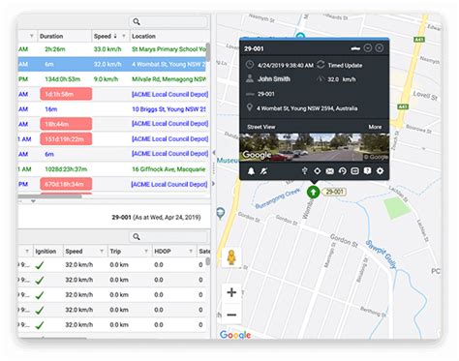Image resolution: width=459 pixels, height=361 pixels.
Task: Open the Trip column filter arrow
Action: pos(146,251)
